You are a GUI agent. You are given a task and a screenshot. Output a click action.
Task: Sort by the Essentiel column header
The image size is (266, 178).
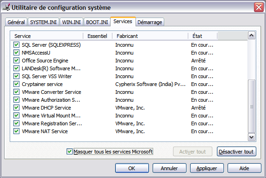98,36
